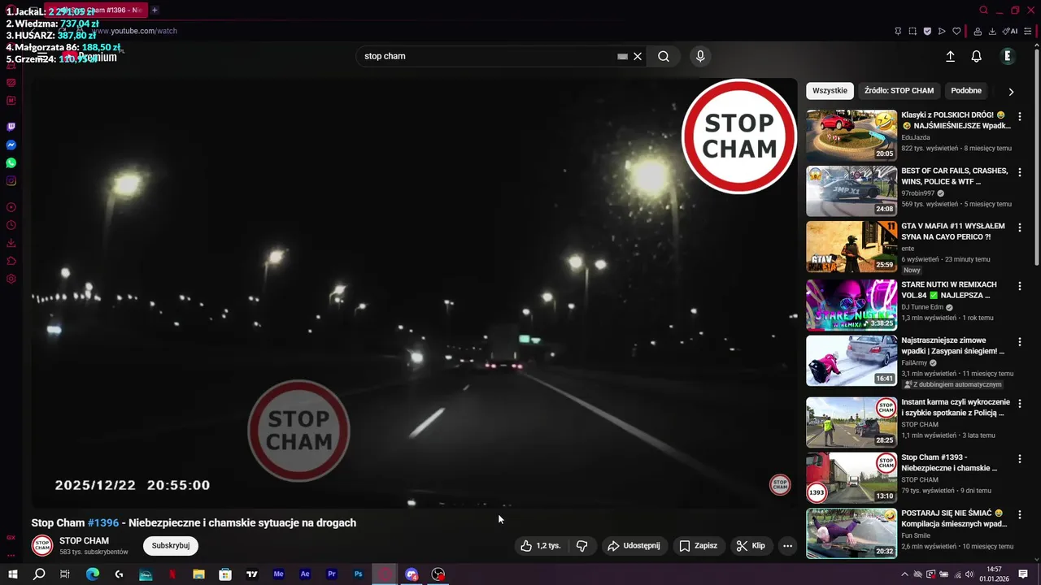Viewport: 1041px width, 585px height.
Task: Open the Instant karma video thumbnail
Action: coord(852,422)
